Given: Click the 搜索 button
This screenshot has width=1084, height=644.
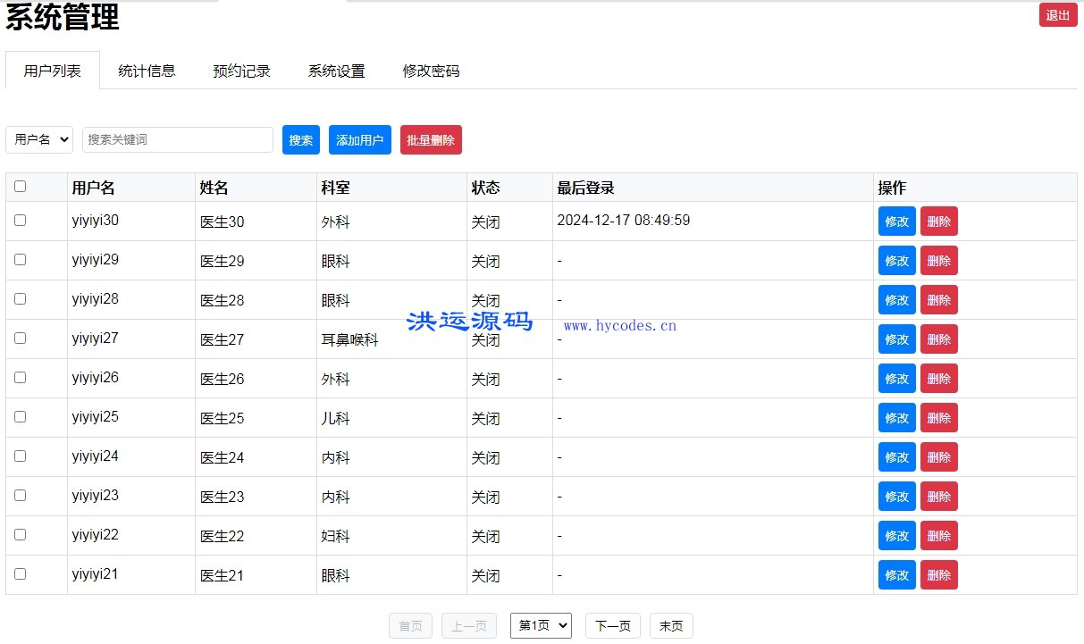Looking at the screenshot, I should click(301, 139).
